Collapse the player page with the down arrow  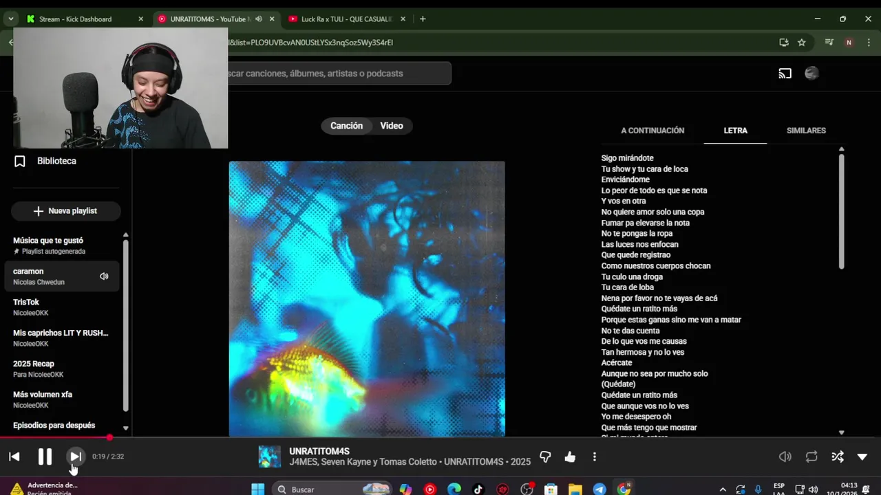[x=862, y=456]
